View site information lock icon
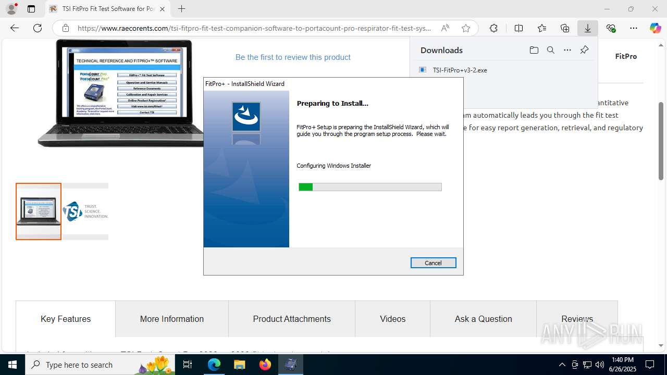 (x=65, y=28)
